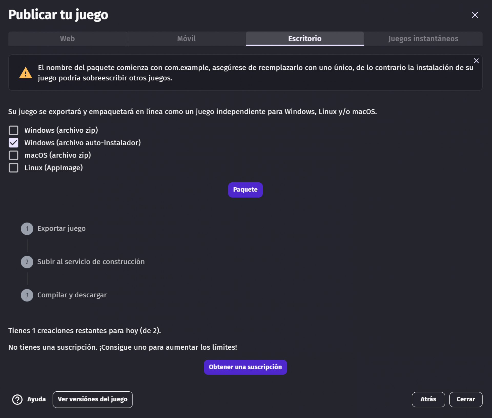Select the Juegos instantáneos tab
The image size is (492, 418).
[423, 39]
